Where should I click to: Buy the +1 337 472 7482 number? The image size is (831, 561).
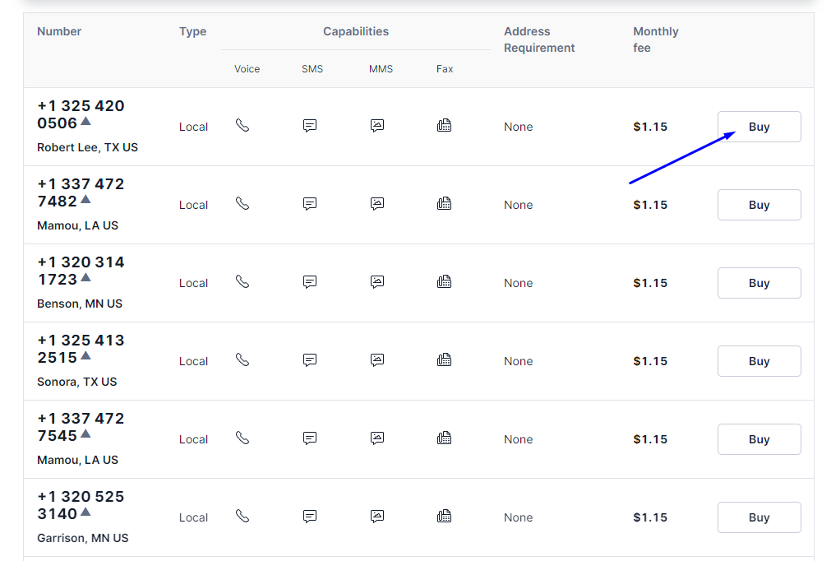pyautogui.click(x=759, y=205)
